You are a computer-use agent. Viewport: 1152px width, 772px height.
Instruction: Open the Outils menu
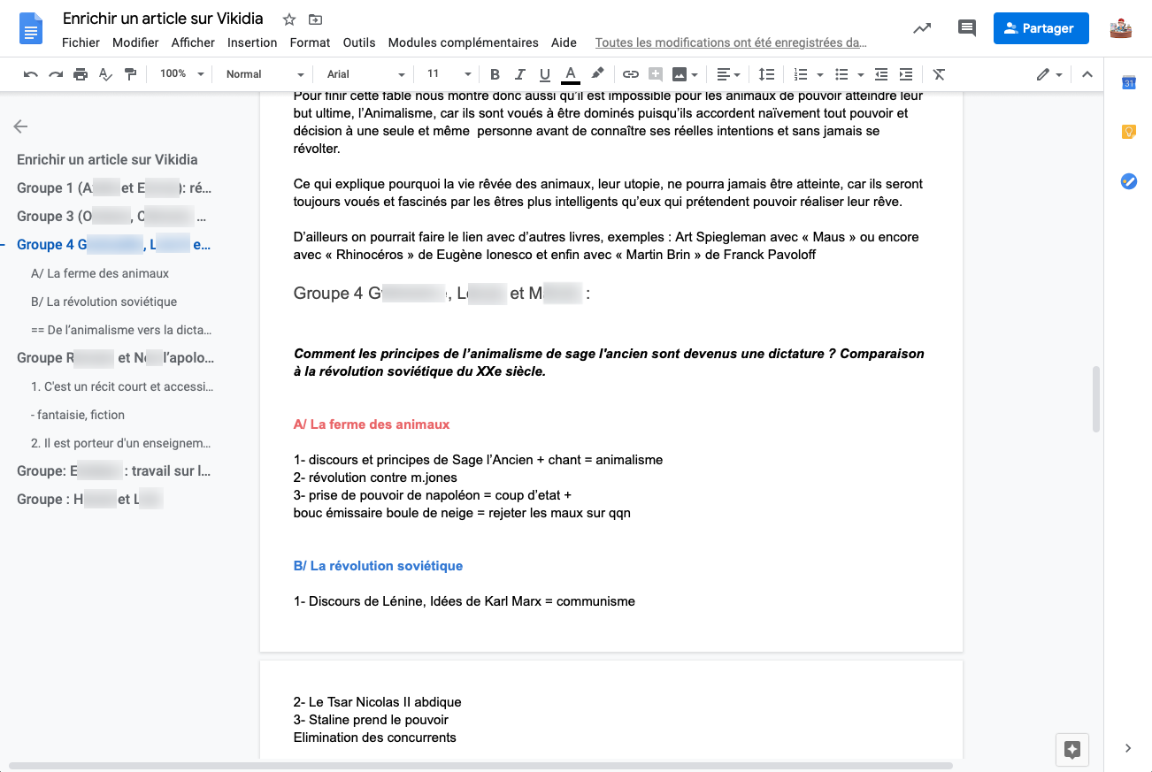(x=359, y=42)
